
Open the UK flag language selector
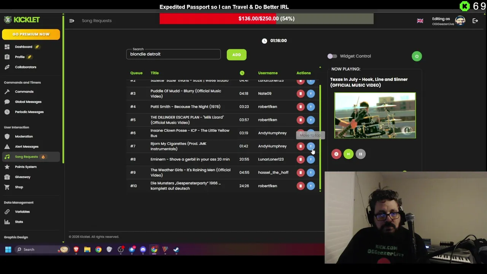tap(420, 21)
